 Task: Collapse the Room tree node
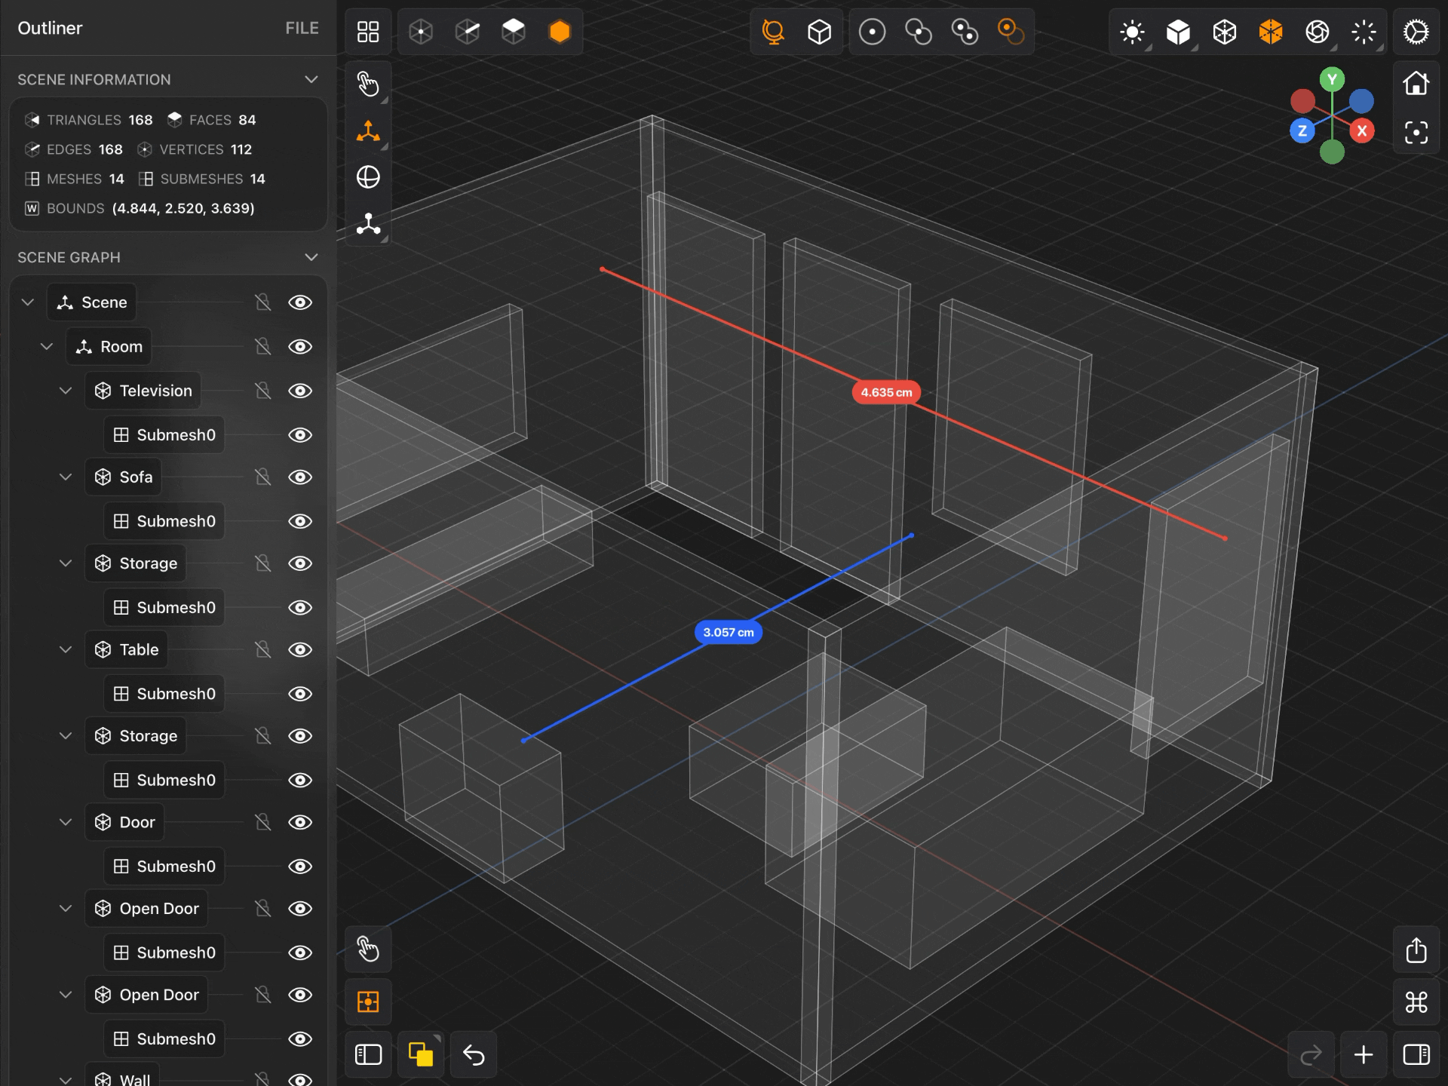pos(47,347)
